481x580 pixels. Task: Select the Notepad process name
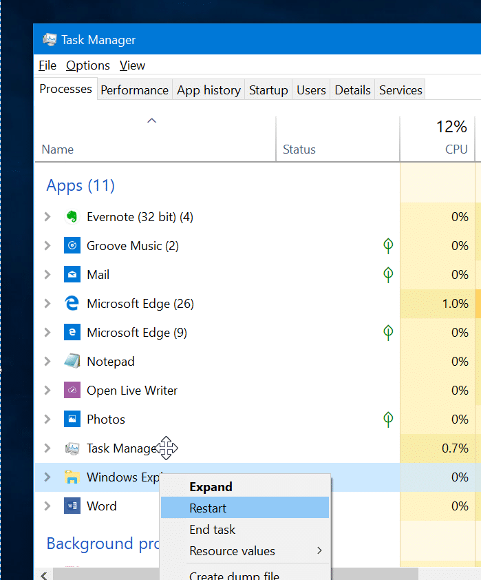click(x=111, y=362)
